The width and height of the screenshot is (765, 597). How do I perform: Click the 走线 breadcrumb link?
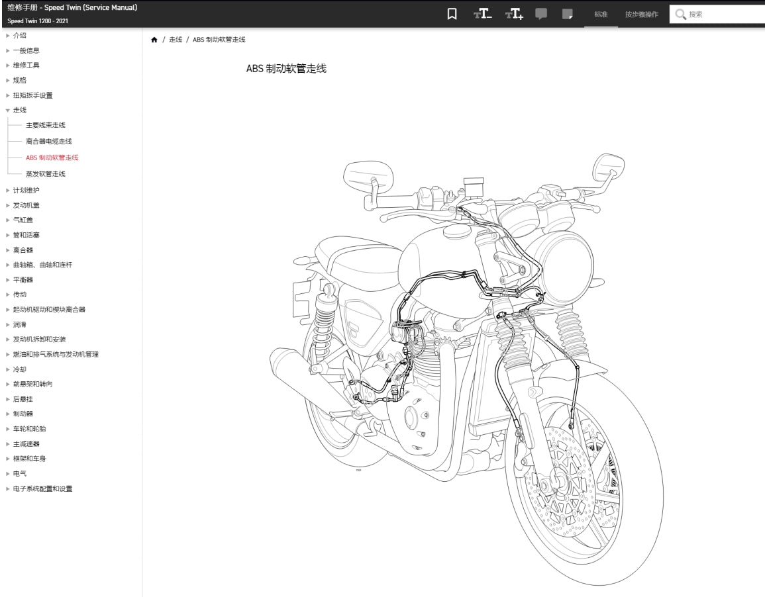pyautogui.click(x=175, y=39)
